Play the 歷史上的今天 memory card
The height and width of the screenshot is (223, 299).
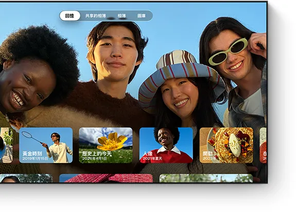105,145
